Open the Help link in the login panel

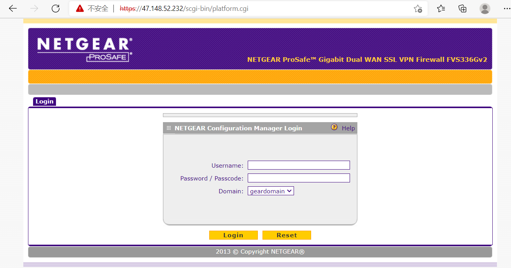pos(348,128)
